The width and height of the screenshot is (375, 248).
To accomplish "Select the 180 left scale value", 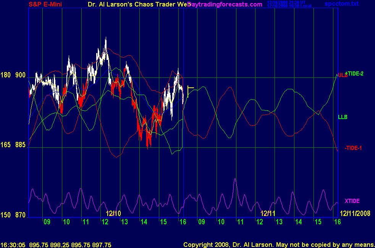I will [x=5, y=75].
